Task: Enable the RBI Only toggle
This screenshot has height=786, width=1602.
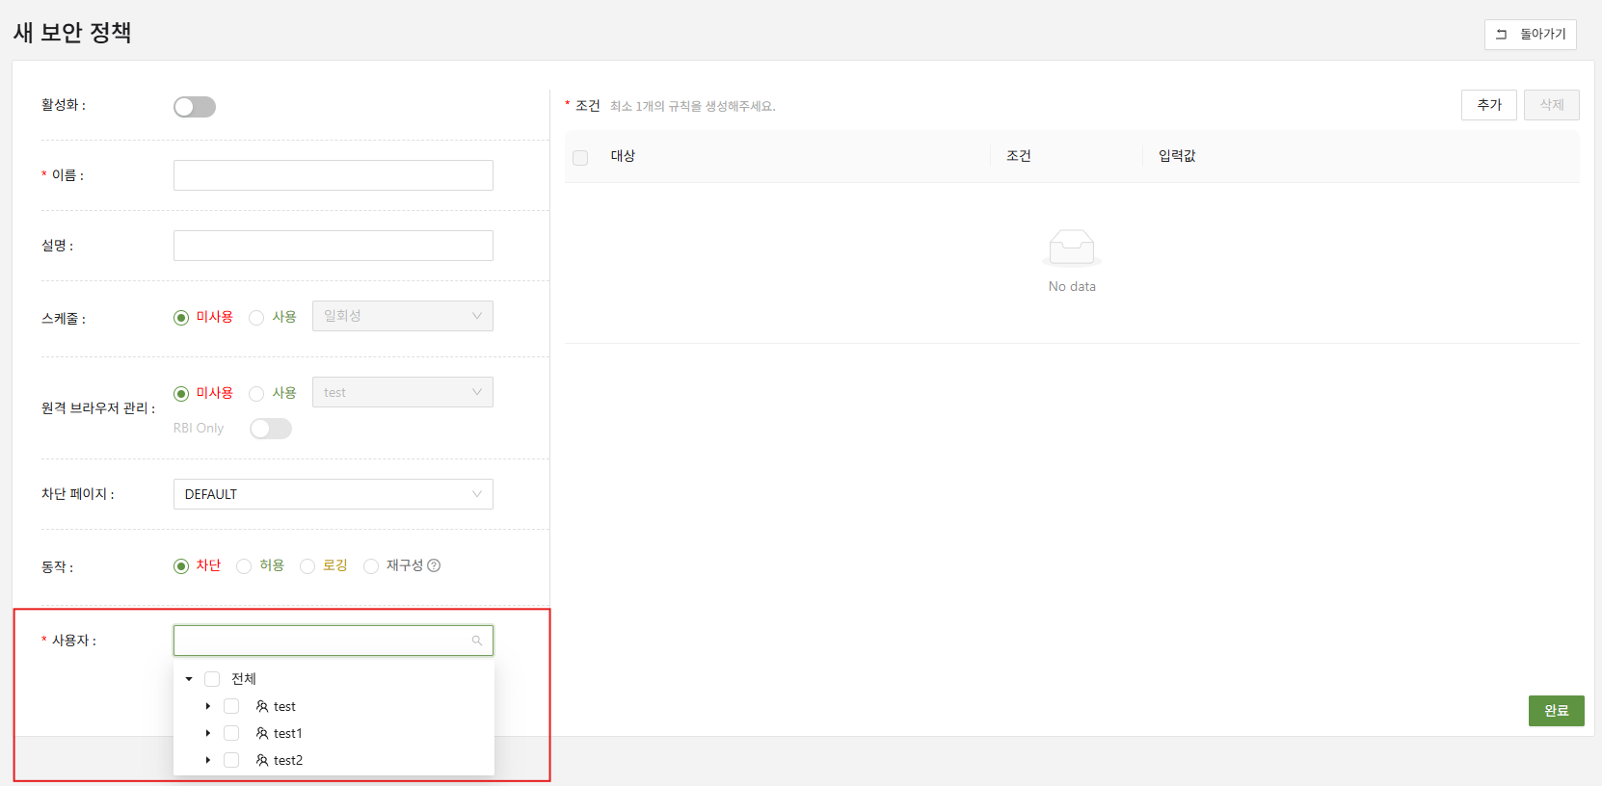Action: point(271,429)
